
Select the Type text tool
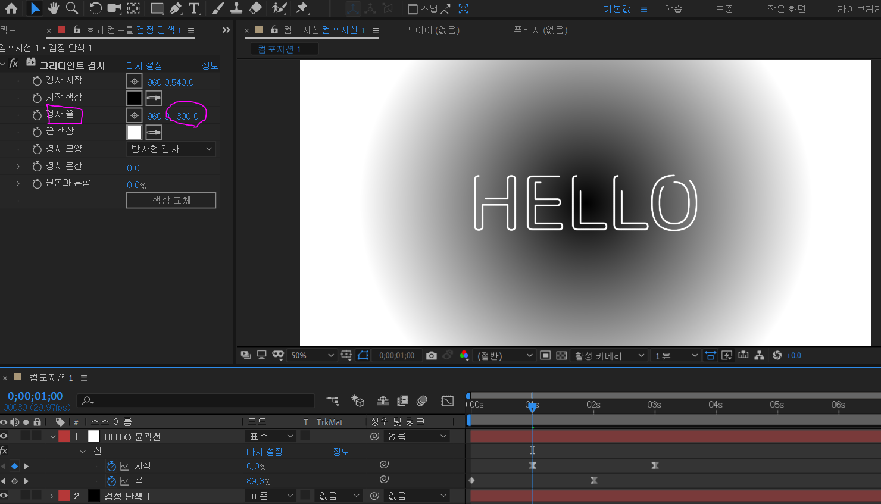click(194, 8)
